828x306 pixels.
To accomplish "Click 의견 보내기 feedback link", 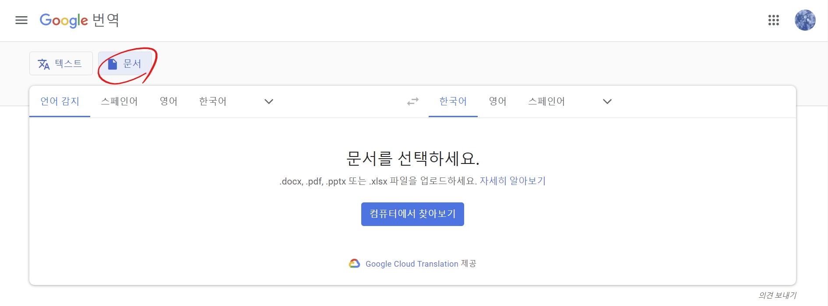I will 777,296.
